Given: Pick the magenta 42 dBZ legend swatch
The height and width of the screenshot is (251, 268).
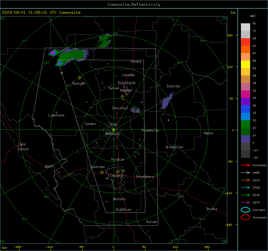Looking at the screenshot, I should coord(245,94).
